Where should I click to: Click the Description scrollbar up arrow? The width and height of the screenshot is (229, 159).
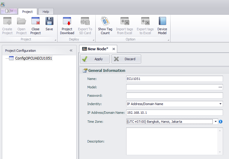220,131
